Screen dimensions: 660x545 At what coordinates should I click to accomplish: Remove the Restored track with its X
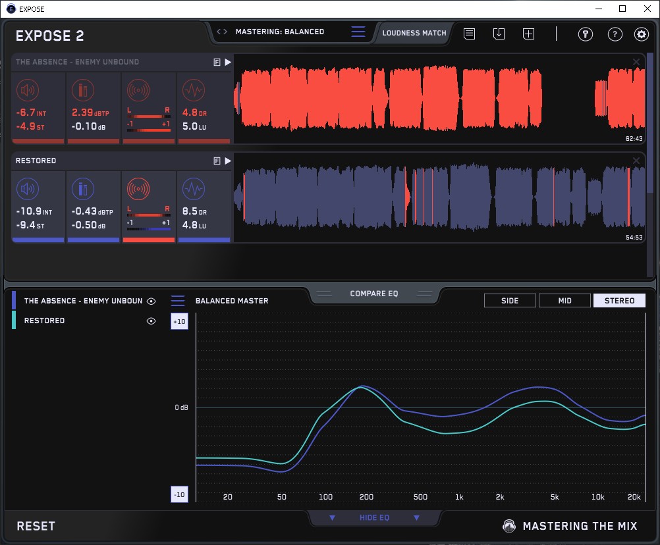636,161
